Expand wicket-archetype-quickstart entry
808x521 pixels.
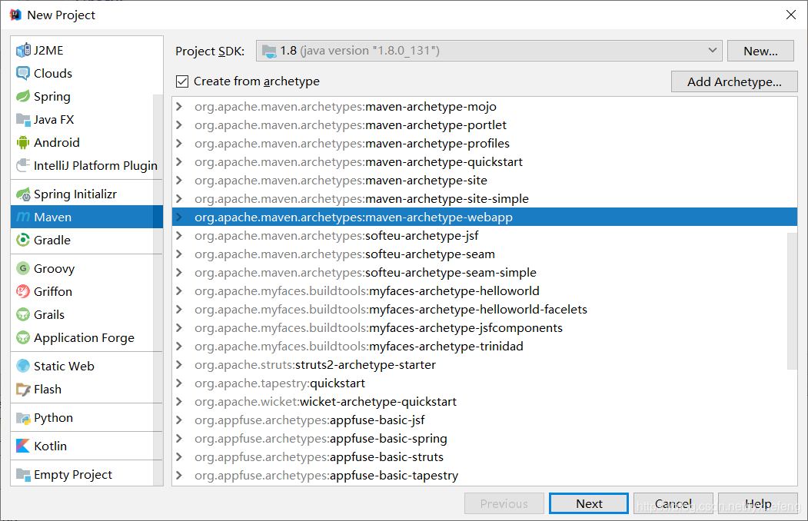pos(179,402)
